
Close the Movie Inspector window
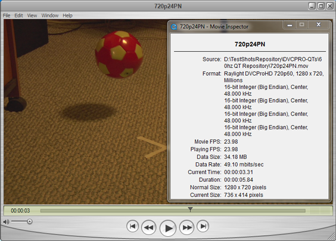coord(319,25)
